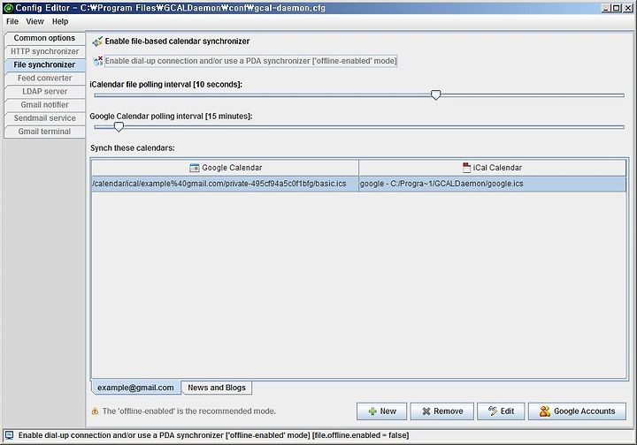Click the Google Calendar column header
This screenshot has height=445, width=637.
[x=225, y=168]
